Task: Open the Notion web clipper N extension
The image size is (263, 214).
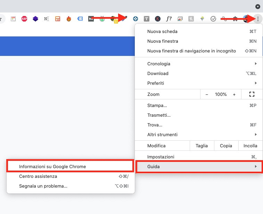Action: (x=47, y=19)
